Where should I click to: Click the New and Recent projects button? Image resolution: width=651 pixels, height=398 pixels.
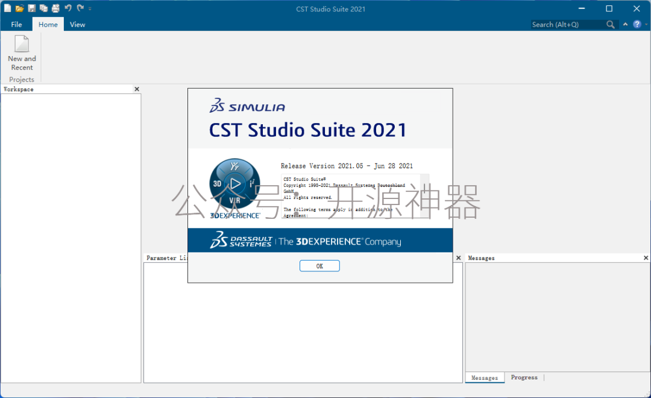[22, 53]
